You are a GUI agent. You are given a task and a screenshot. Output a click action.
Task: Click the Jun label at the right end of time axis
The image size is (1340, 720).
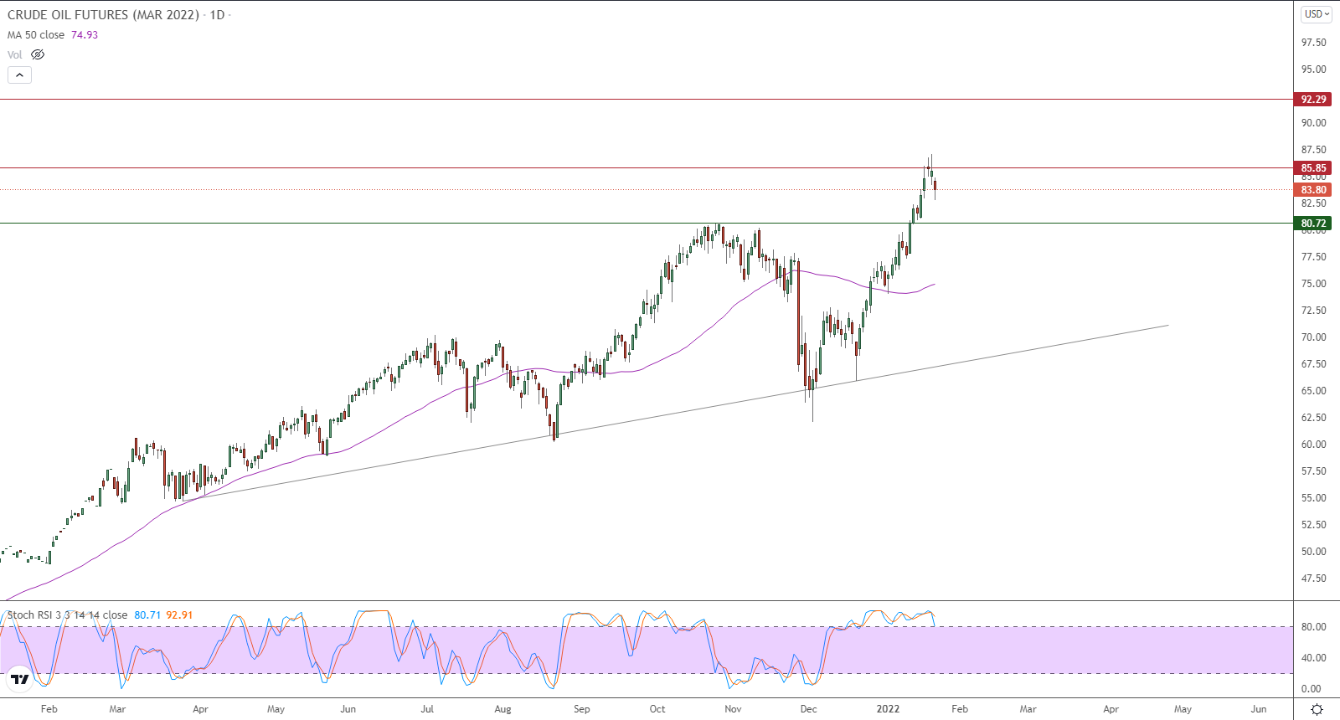(1259, 709)
